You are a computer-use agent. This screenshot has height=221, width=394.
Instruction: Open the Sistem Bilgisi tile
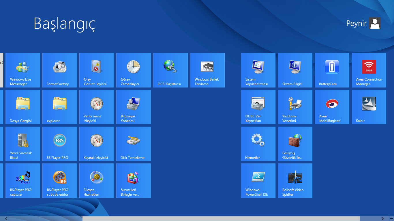pos(295,70)
